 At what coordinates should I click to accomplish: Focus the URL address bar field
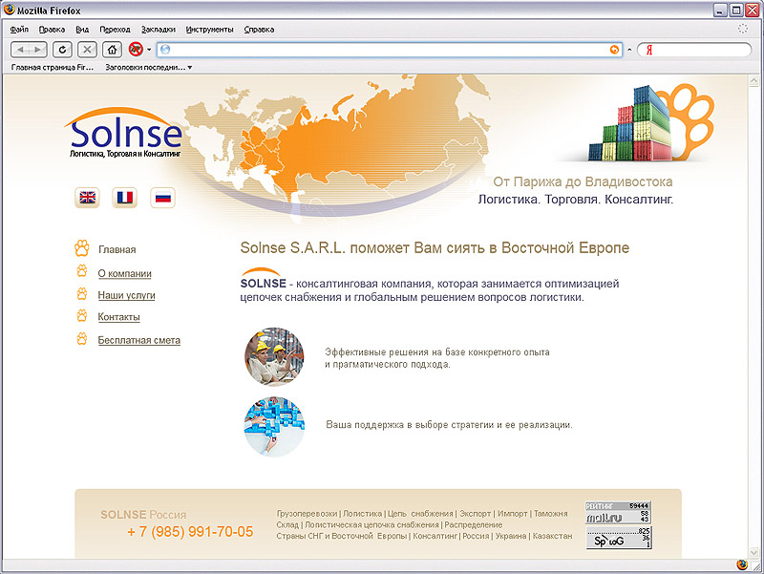tap(390, 50)
